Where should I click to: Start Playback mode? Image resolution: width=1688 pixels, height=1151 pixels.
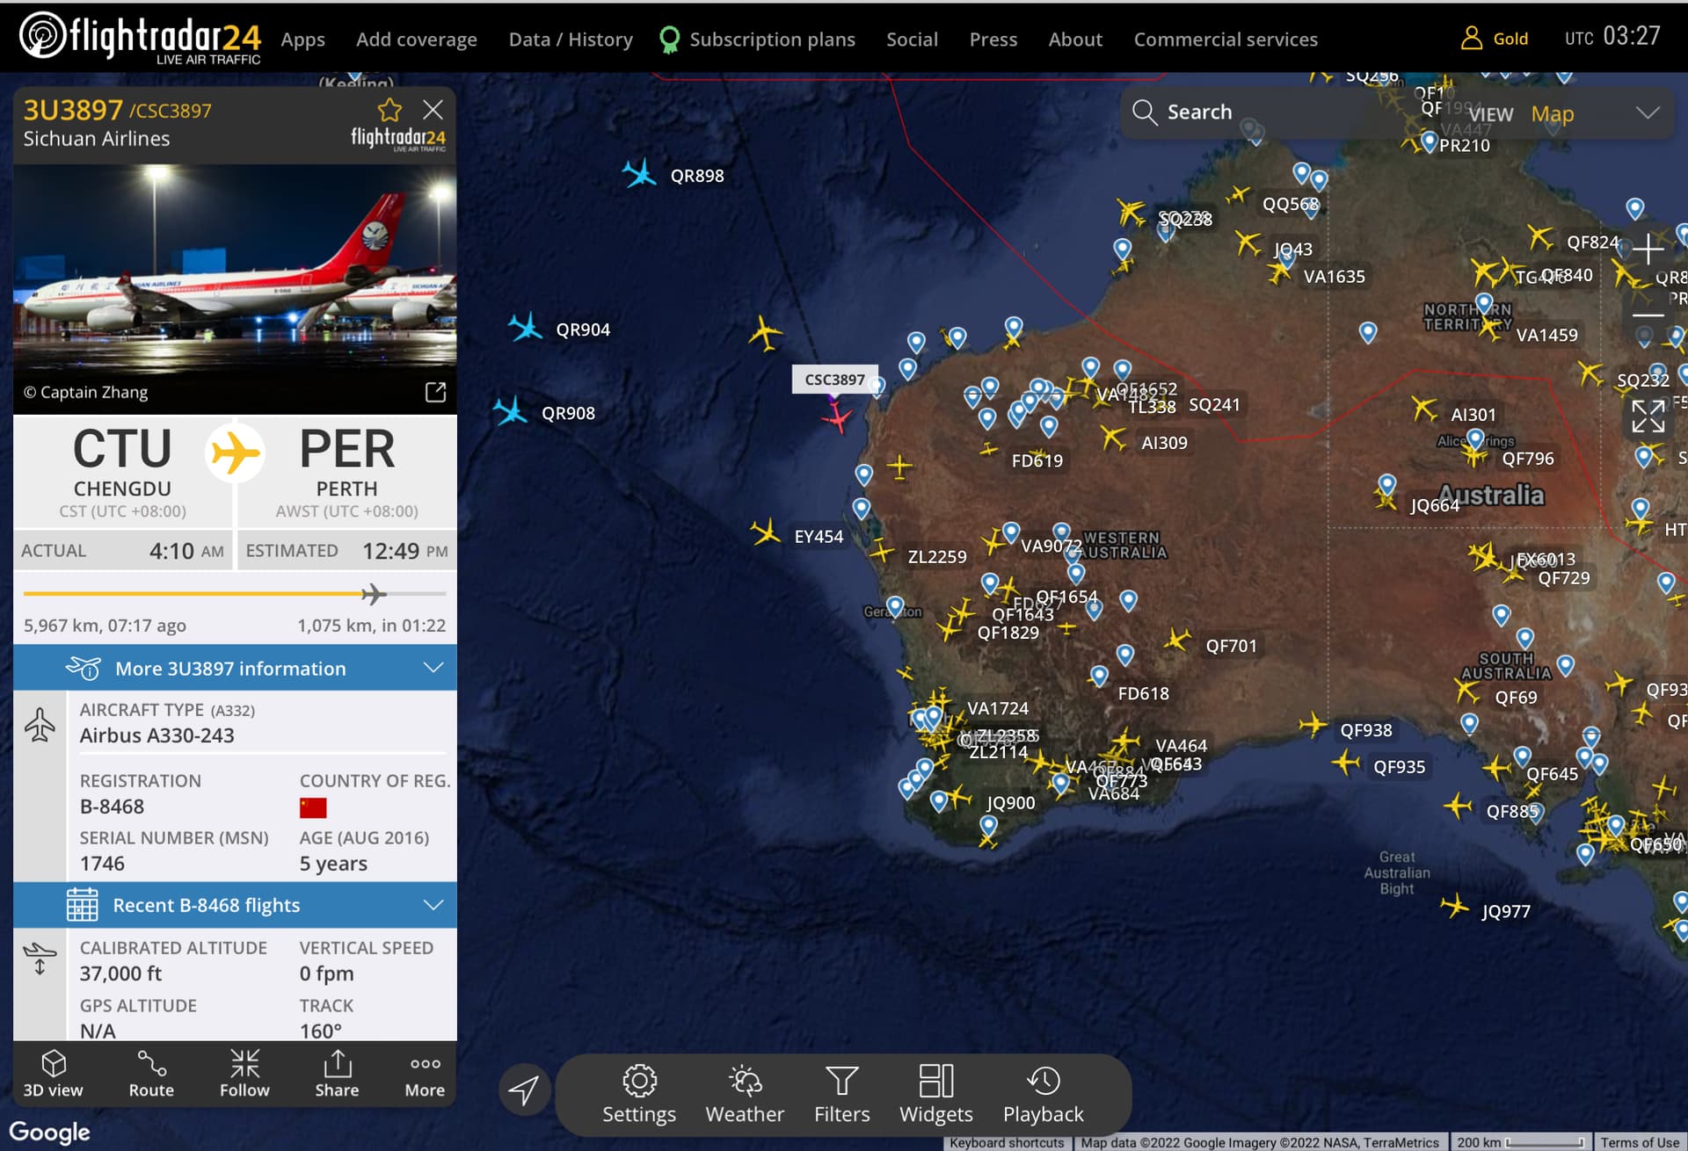click(x=1043, y=1095)
